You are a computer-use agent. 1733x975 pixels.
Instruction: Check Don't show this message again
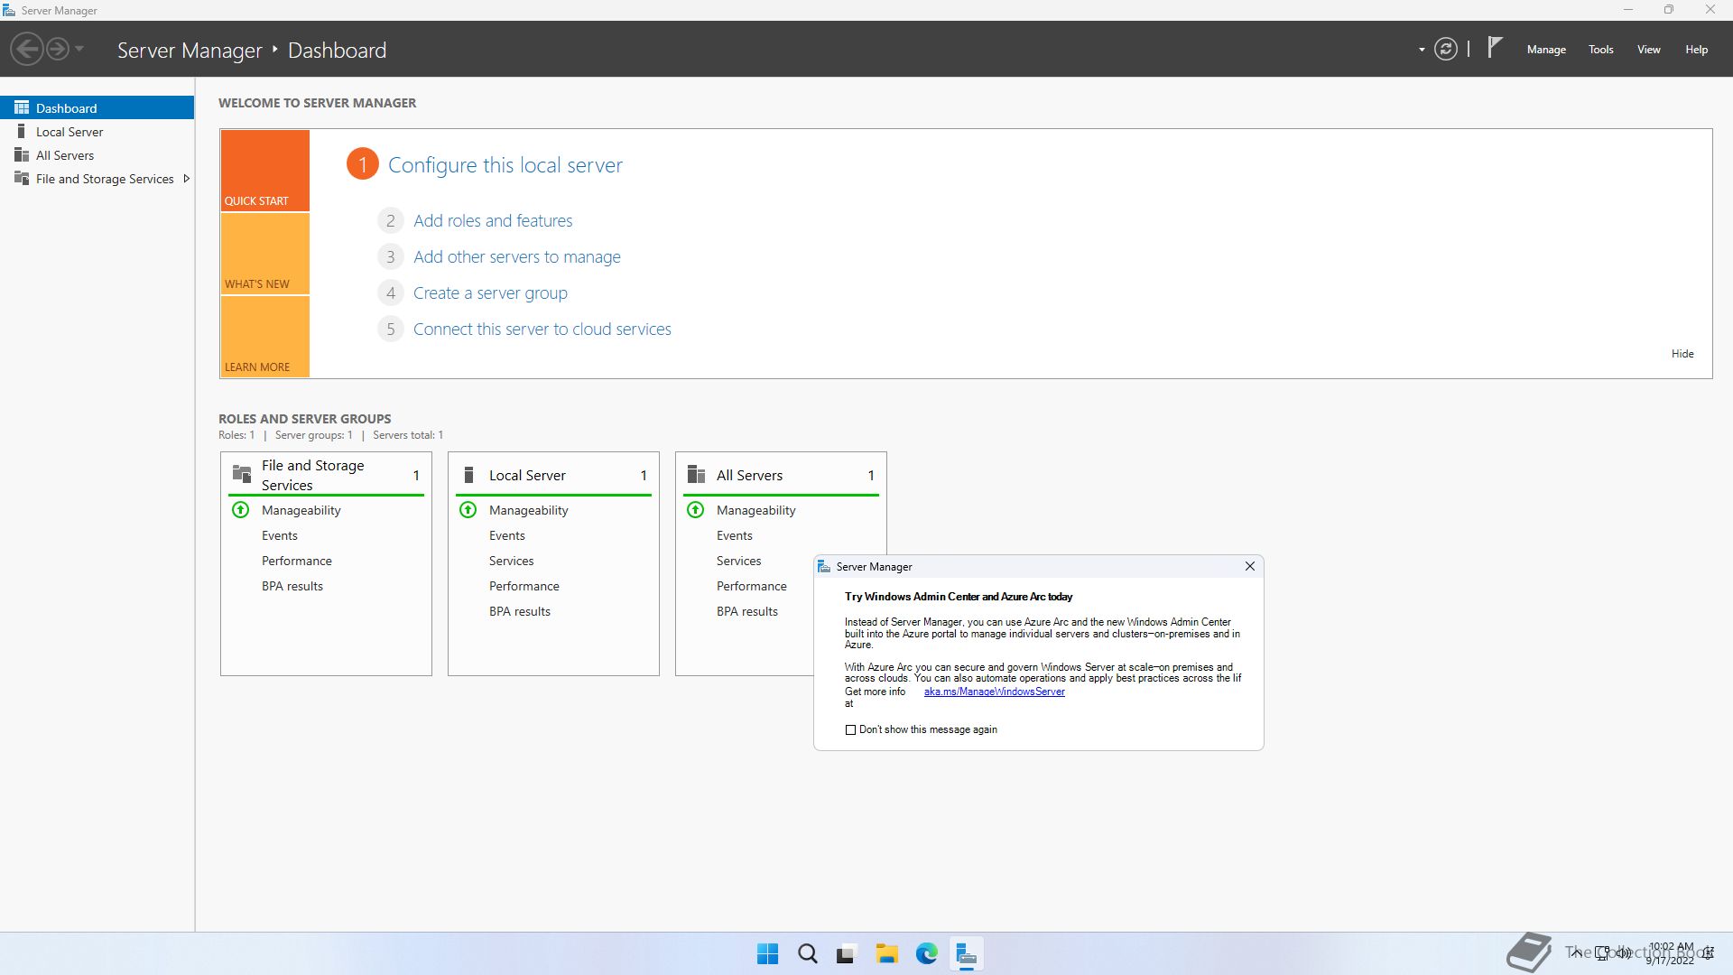tap(850, 729)
